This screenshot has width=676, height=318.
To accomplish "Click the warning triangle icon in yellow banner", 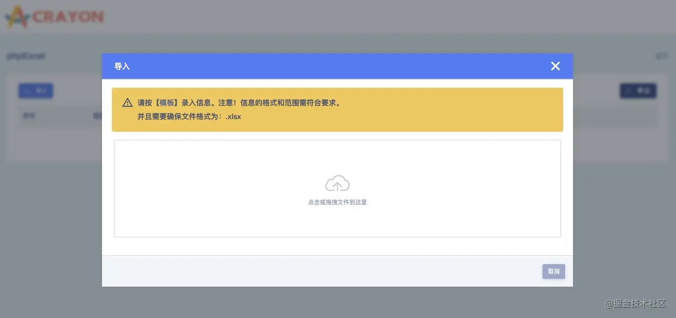I will [x=127, y=102].
